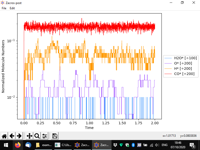
Task: Open Firefox from the taskbar
Action: [17, 145]
